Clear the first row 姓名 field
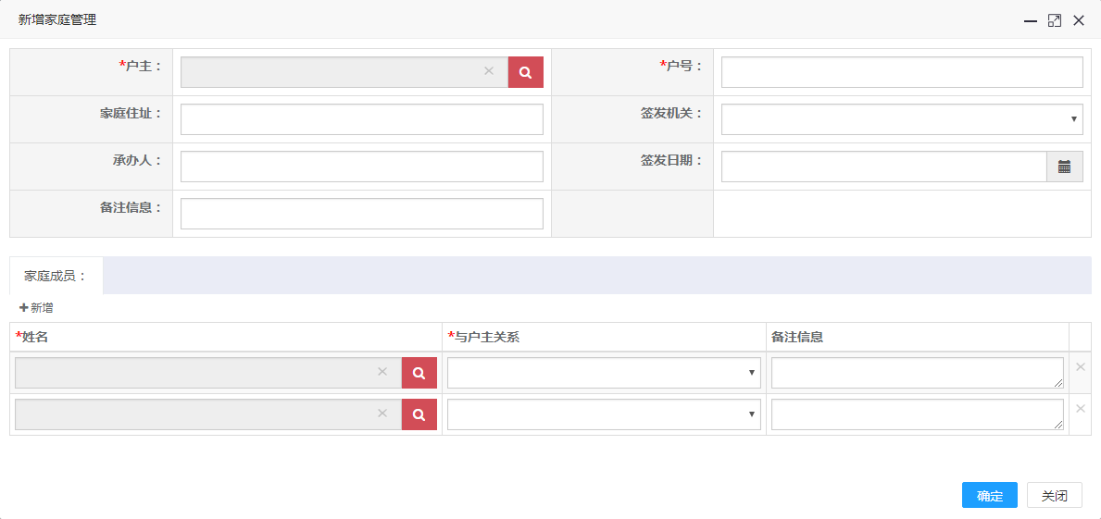 coord(382,372)
